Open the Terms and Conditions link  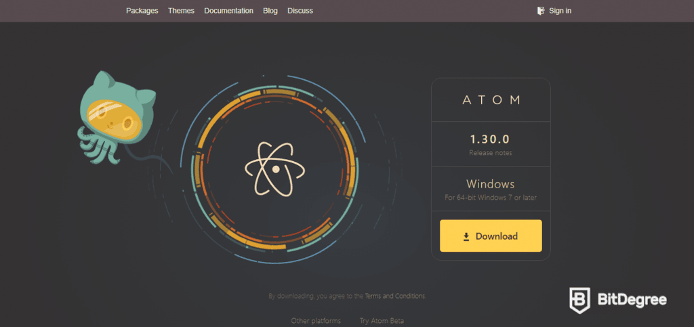[x=395, y=296]
